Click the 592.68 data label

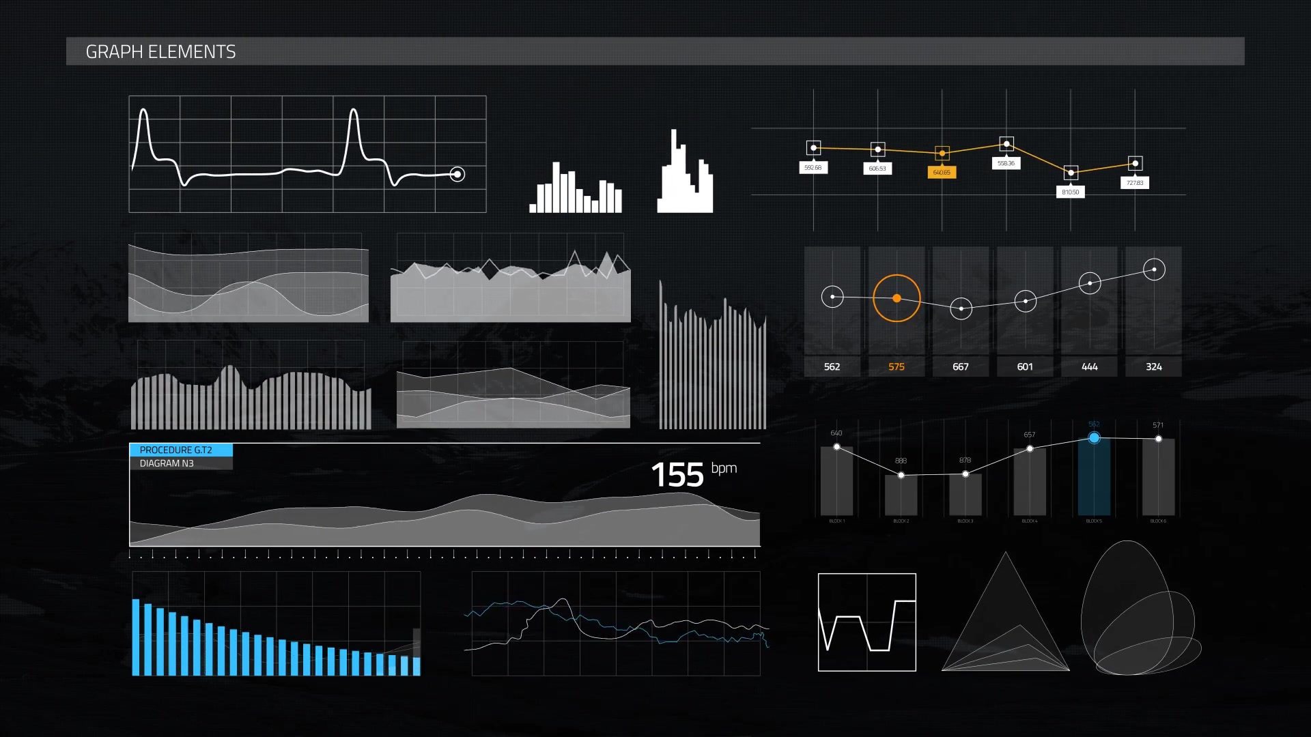pyautogui.click(x=813, y=168)
